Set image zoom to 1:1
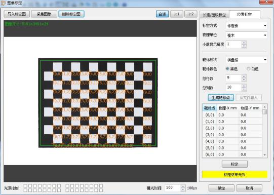 point(177,14)
